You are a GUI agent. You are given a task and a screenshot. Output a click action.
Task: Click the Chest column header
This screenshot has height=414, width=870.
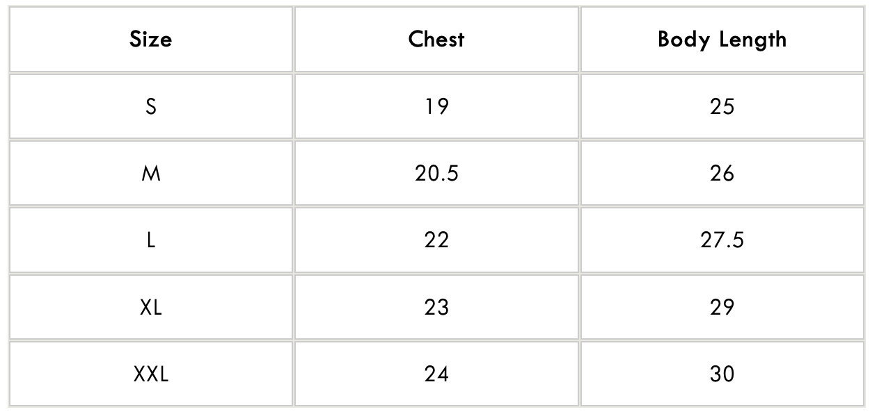tap(436, 40)
